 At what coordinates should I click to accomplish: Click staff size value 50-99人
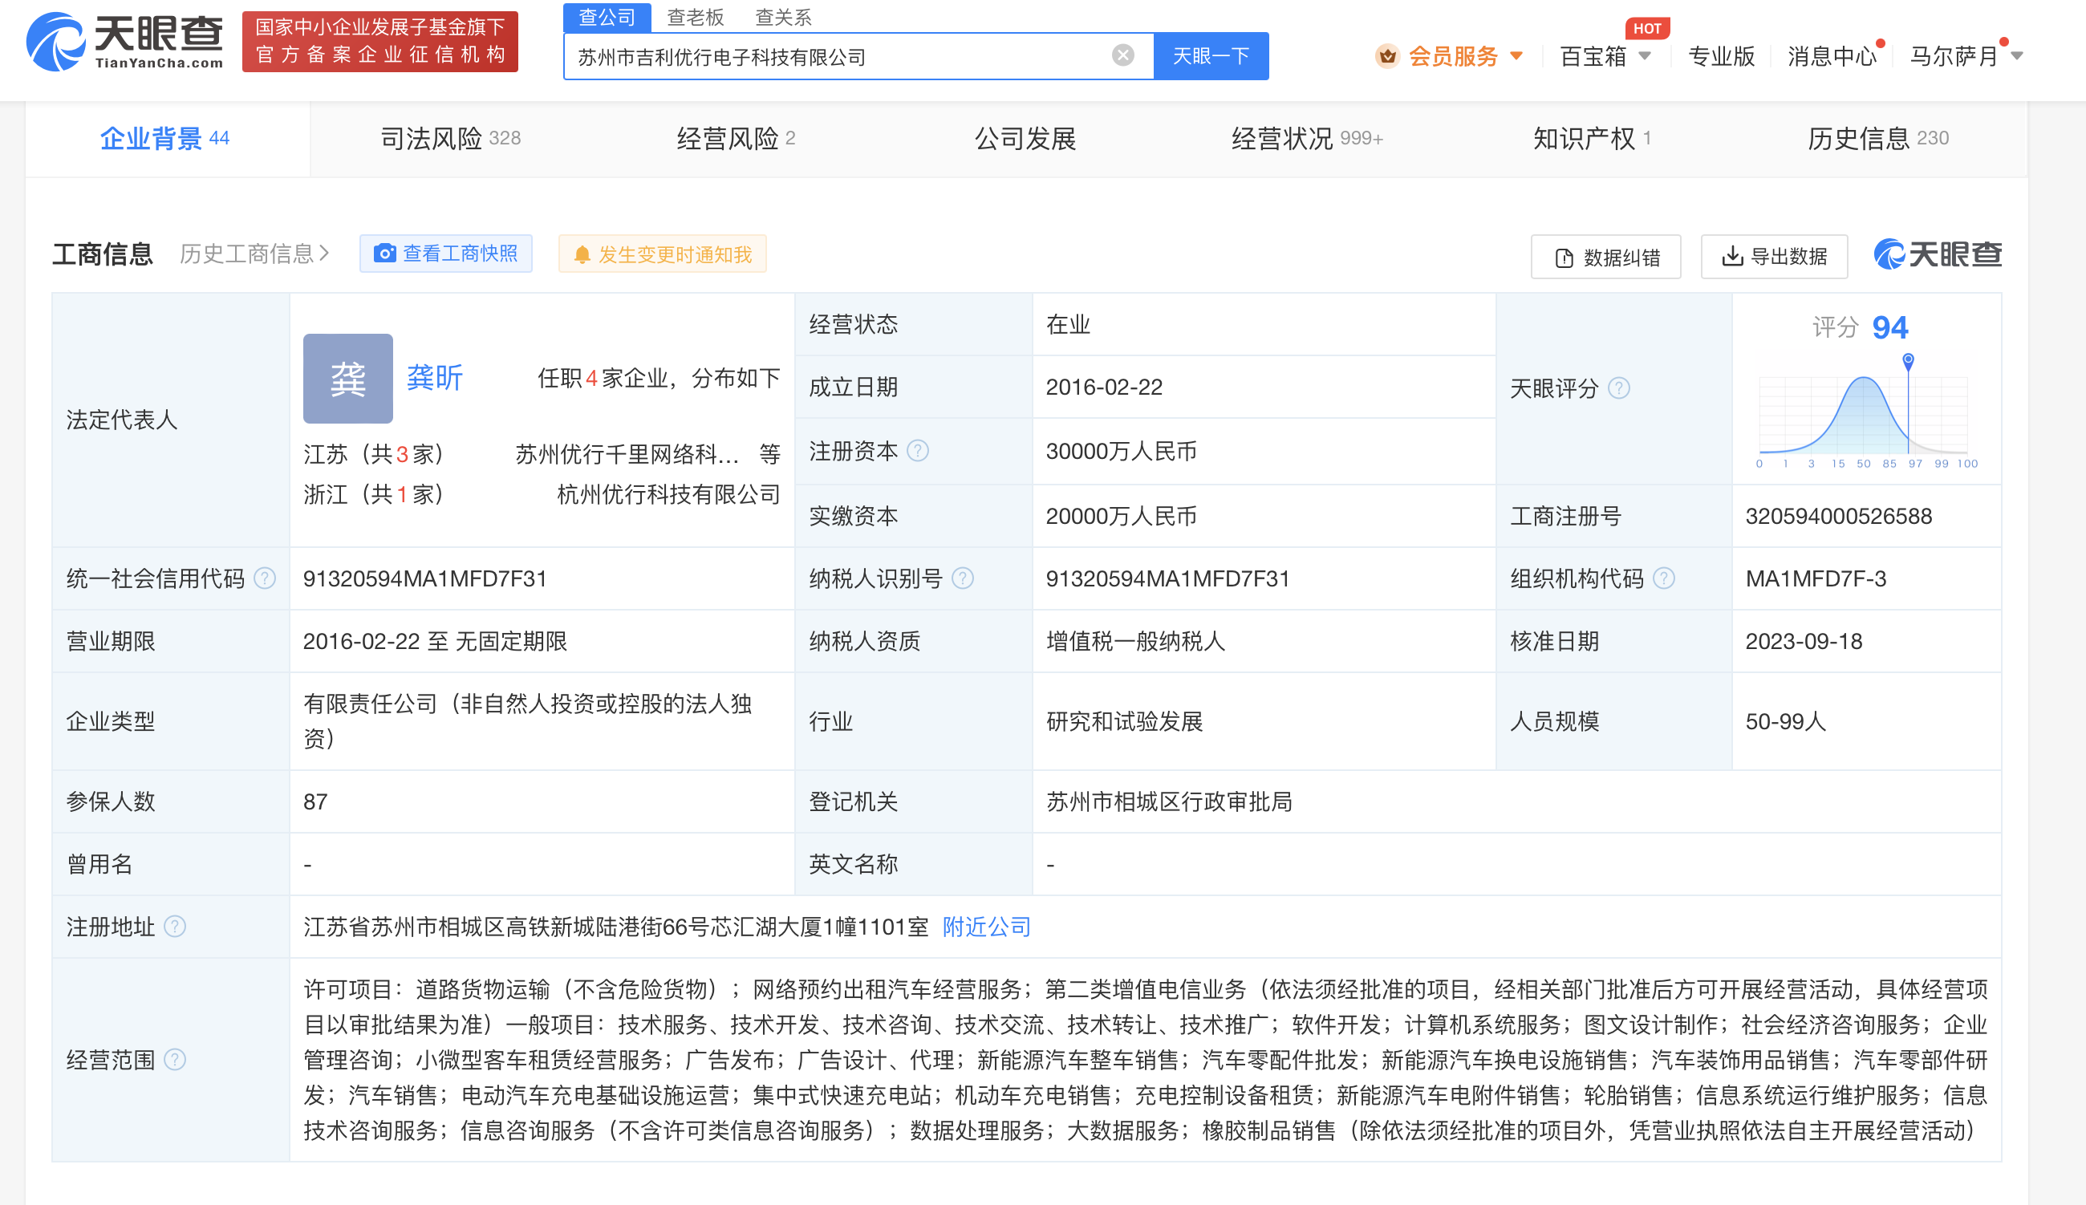click(x=1785, y=721)
